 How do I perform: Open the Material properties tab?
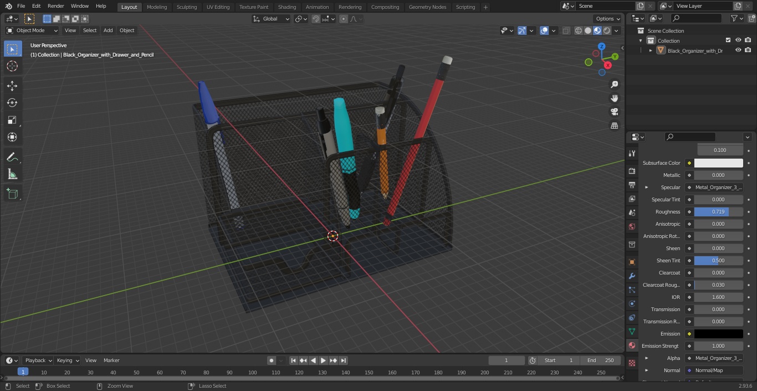click(x=632, y=346)
